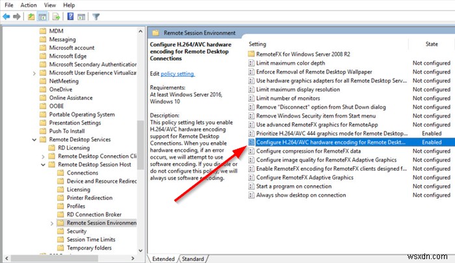The image size is (455, 263).
Task: Click policy icon beside Limit number of monitors
Action: pos(252,98)
